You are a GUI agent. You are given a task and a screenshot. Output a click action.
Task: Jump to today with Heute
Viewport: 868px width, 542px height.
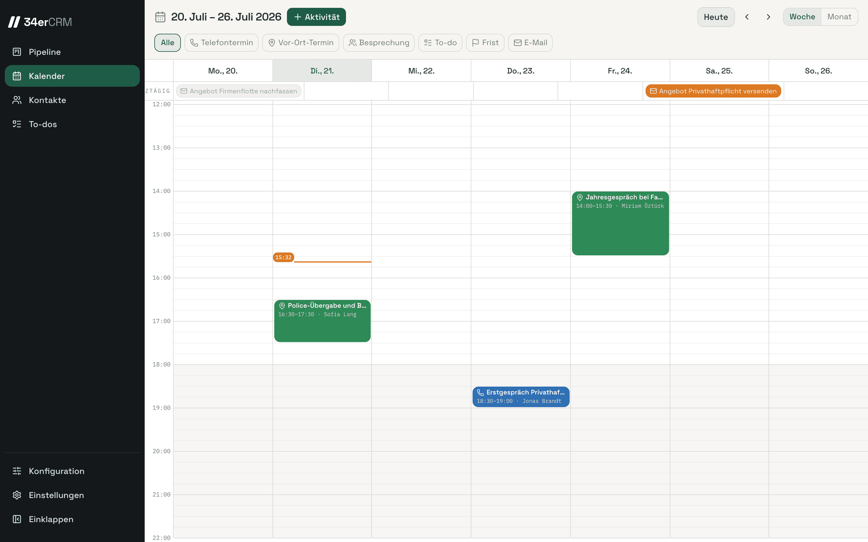(x=715, y=17)
